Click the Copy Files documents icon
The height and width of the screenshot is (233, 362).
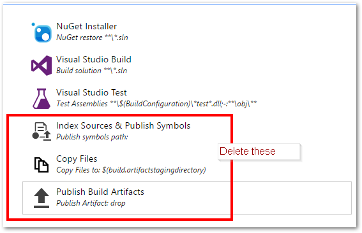click(x=41, y=165)
